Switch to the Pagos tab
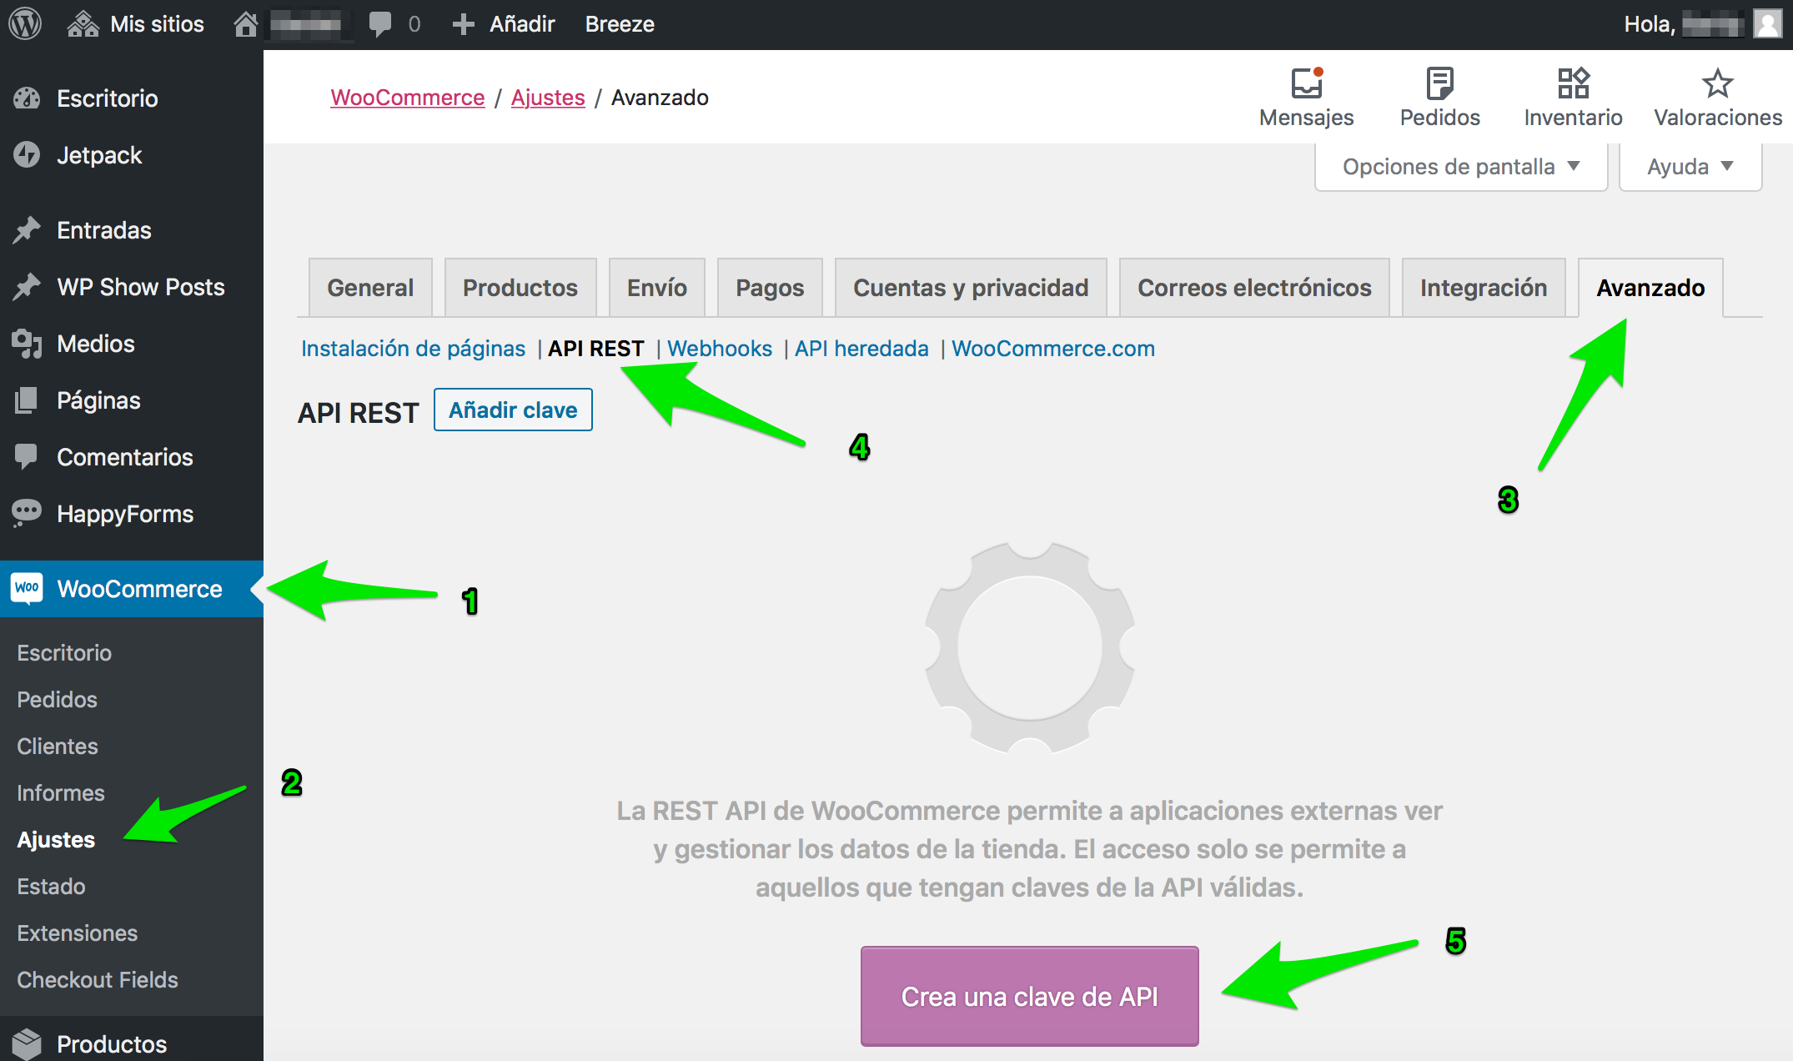This screenshot has width=1793, height=1061. (x=770, y=288)
